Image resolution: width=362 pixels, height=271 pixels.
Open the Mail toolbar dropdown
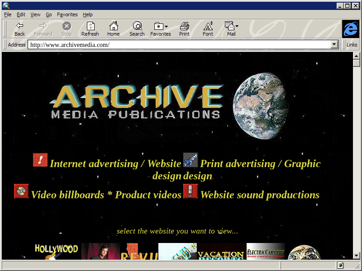coord(231,29)
